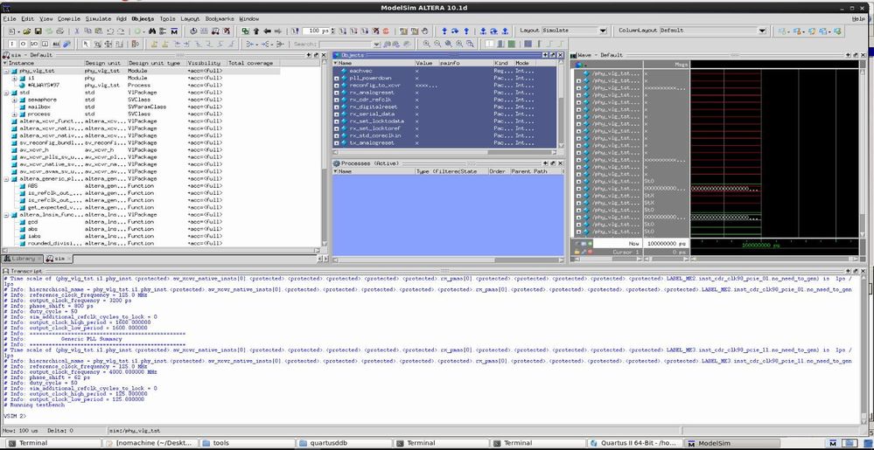Click the Objects panel vertical scrollbar
This screenshot has width=874, height=450.
pyautogui.click(x=560, y=106)
